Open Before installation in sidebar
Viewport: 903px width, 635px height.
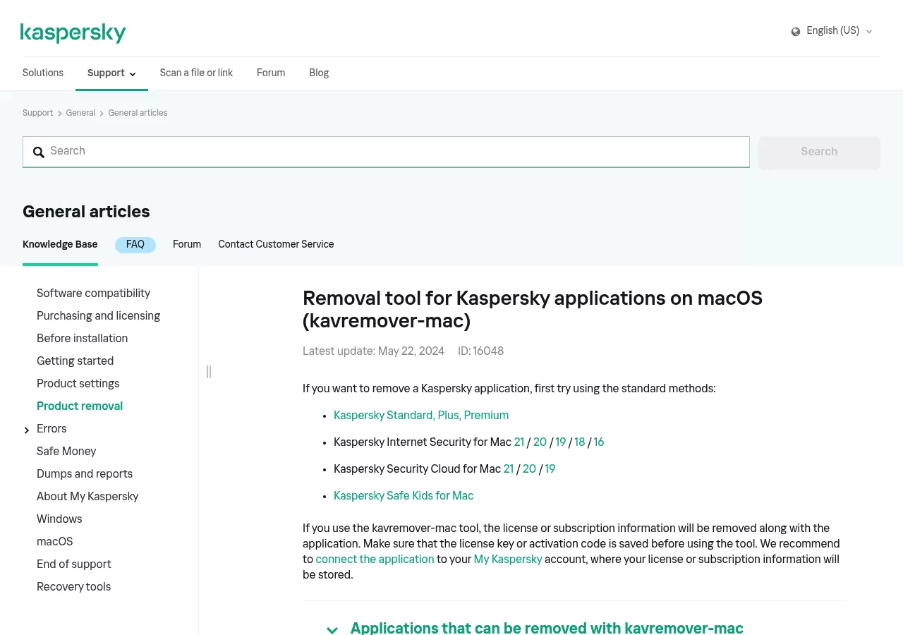tap(82, 339)
